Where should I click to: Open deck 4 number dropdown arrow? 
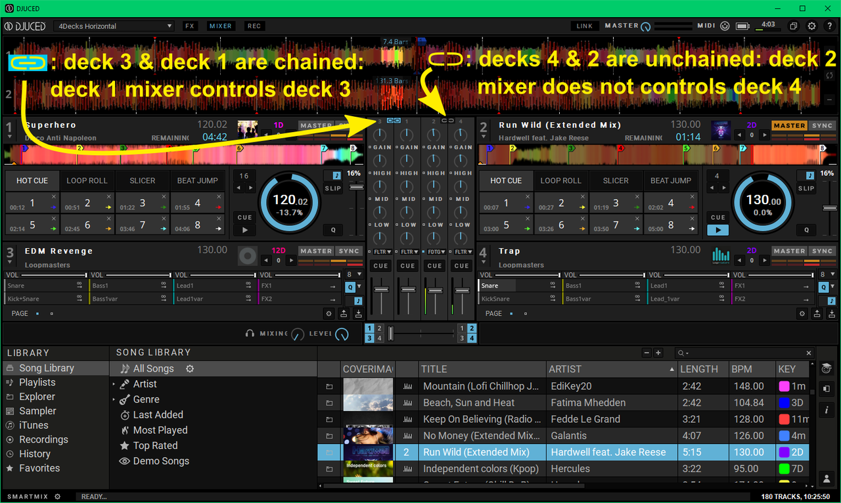[x=483, y=263]
